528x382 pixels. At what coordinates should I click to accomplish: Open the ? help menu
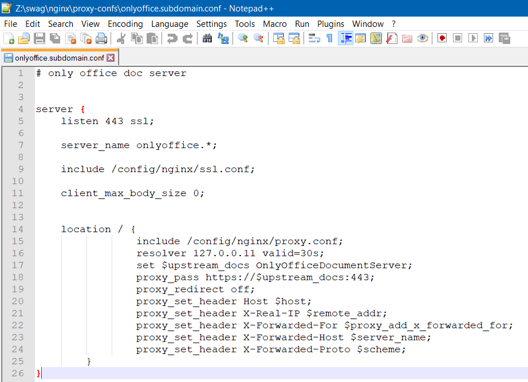pyautogui.click(x=393, y=24)
